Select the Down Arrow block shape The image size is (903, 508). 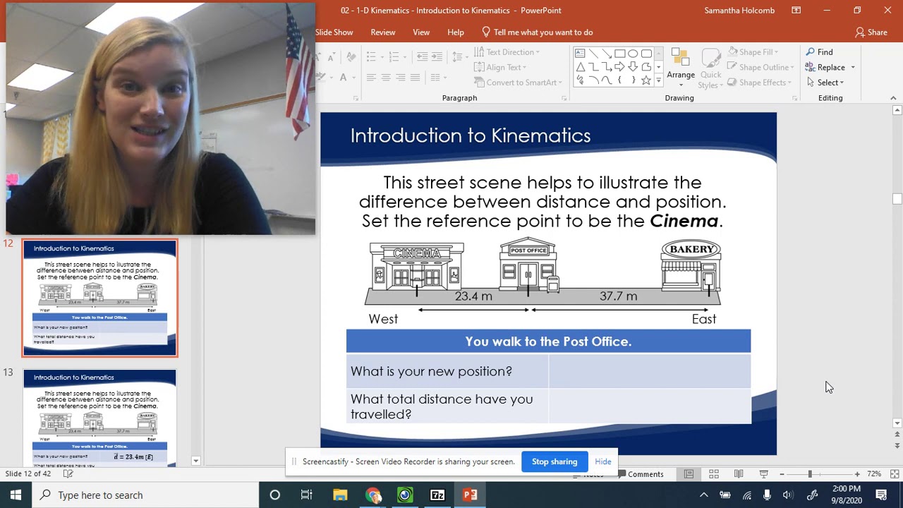(x=633, y=67)
